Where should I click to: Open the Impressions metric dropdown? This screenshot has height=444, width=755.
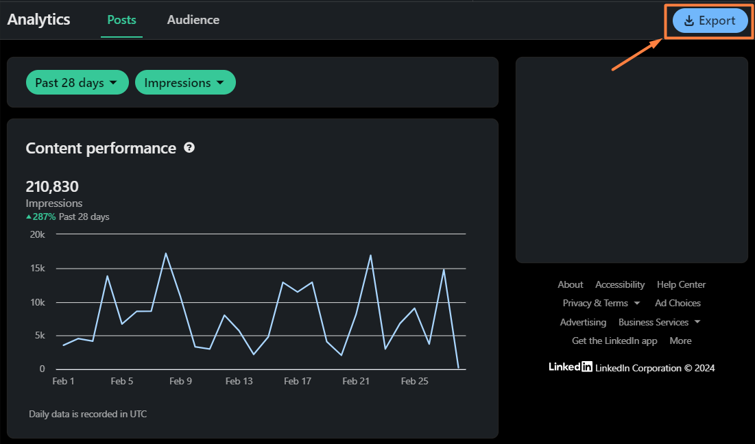tap(185, 82)
